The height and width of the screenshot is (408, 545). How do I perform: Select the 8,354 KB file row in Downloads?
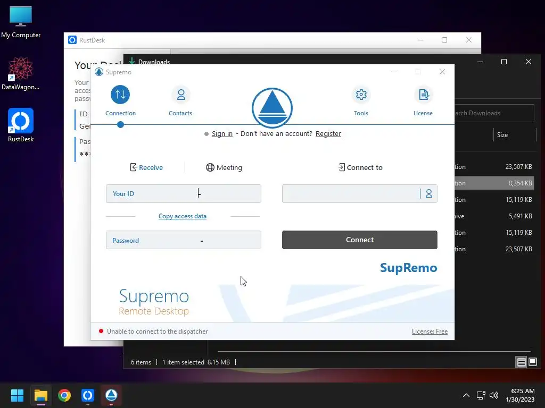(494, 183)
